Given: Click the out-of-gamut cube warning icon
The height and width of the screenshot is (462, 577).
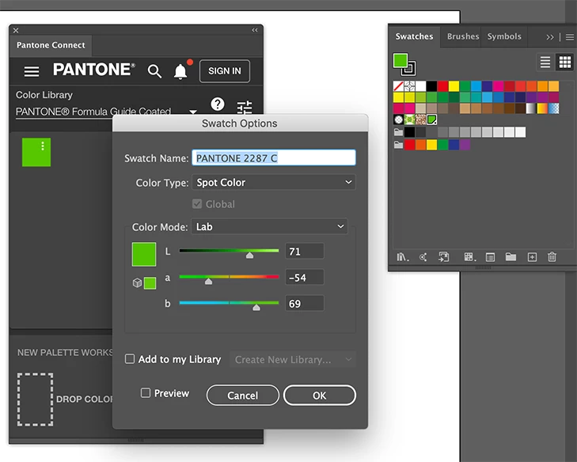Looking at the screenshot, I should (x=137, y=283).
